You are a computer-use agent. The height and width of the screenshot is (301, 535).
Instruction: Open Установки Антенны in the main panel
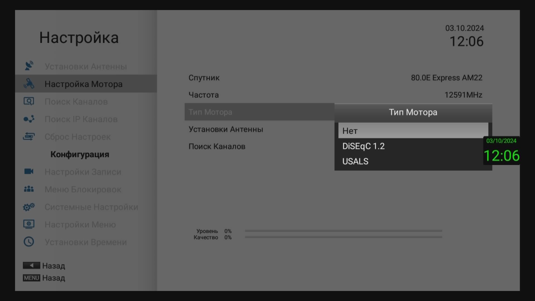coord(226,129)
